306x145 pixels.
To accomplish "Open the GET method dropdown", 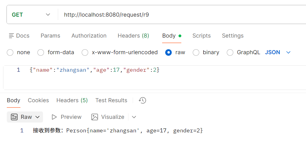I will pos(31,14).
